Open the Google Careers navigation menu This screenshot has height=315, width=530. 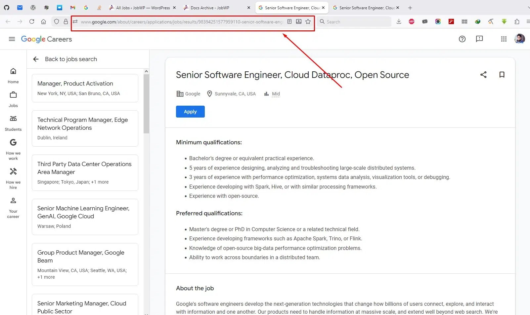(x=12, y=39)
